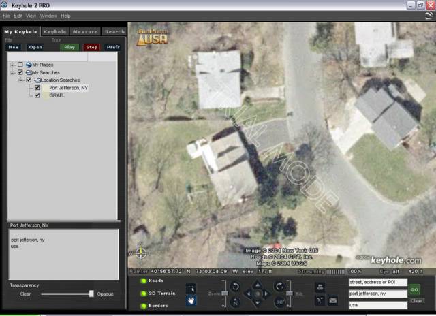Screen dimensions: 436x316
Task: Click the Play tour button
Action: tap(69, 47)
